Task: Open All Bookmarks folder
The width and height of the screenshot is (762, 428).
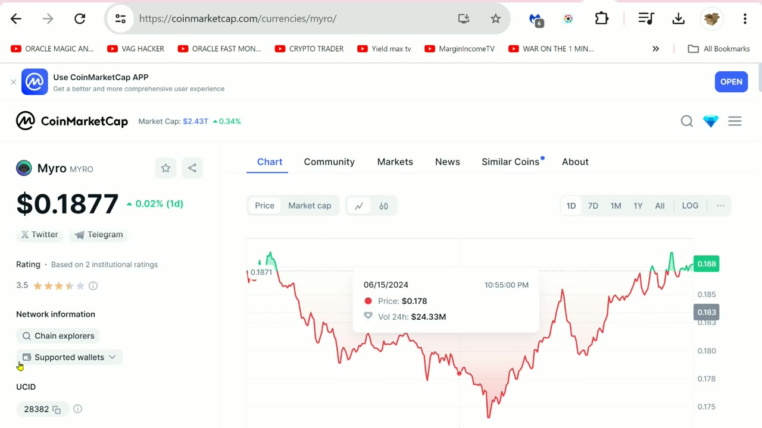Action: click(x=719, y=49)
